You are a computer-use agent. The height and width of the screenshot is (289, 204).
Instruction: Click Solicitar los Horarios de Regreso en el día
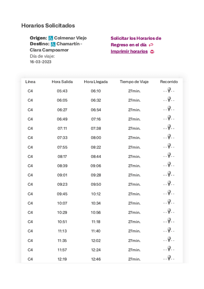pos(136,41)
